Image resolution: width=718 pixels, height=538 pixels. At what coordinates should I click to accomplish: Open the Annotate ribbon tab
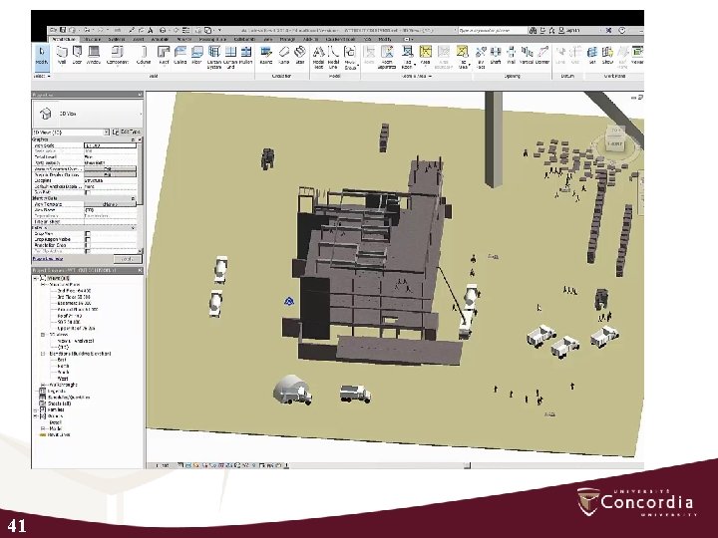click(x=160, y=39)
